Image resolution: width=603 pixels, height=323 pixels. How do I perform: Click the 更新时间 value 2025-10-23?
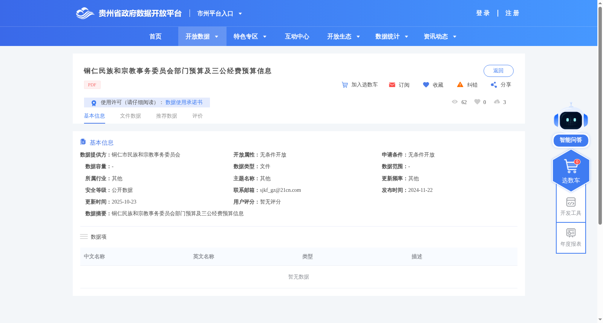tap(124, 202)
